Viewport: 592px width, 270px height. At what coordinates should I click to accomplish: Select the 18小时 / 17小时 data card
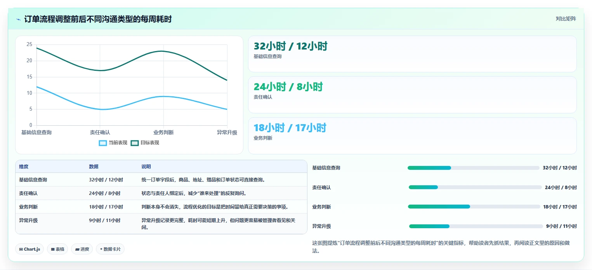coord(412,136)
